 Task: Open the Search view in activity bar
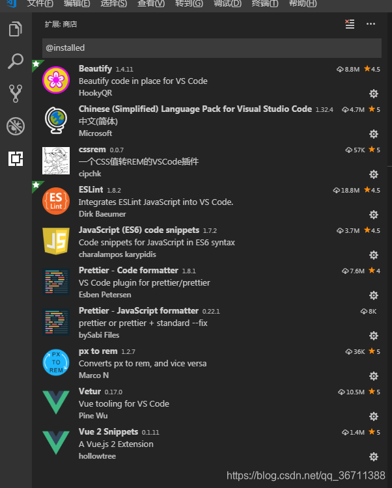point(16,61)
